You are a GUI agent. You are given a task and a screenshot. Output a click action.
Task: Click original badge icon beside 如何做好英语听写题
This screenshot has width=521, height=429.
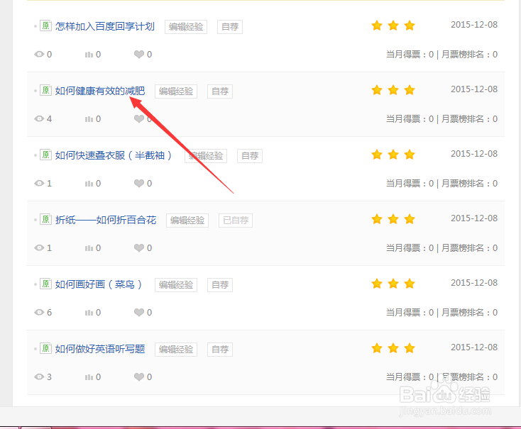(45, 348)
